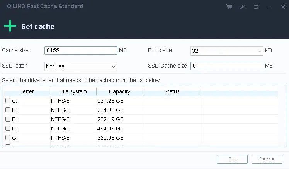Click the key registration icon
Image resolution: width=289 pixels, height=169 pixels.
242,7
